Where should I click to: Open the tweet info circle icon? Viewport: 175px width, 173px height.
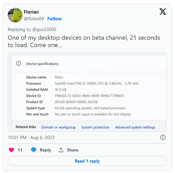[x=163, y=137]
